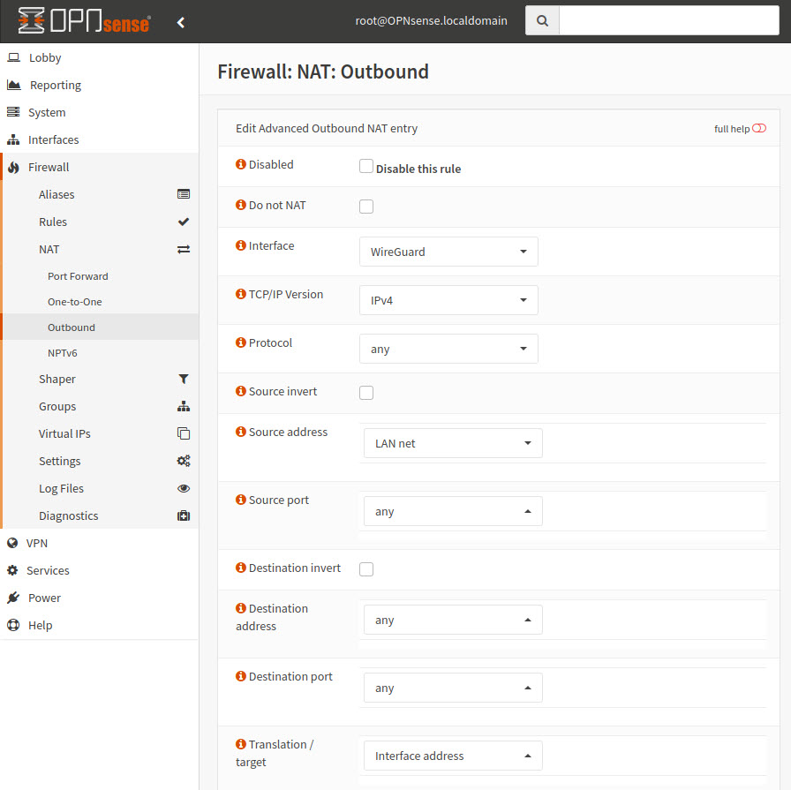Image resolution: width=791 pixels, height=790 pixels.
Task: Toggle the full help switch
Action: click(759, 129)
